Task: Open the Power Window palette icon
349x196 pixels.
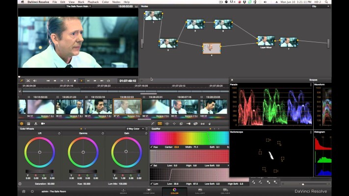Action: pos(167,123)
